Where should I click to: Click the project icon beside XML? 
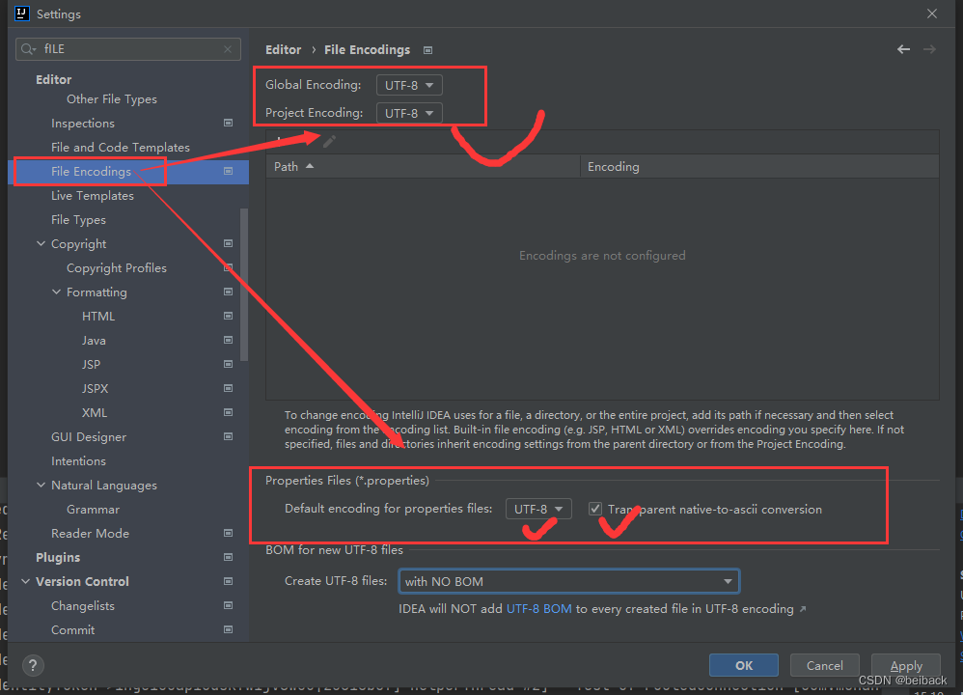(228, 412)
